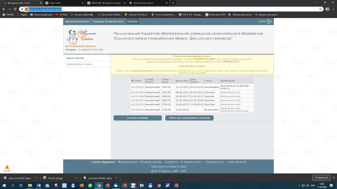Click the 'Не зачислен' status cell
Image resolution: width=337 pixels, height=189 pixels.
(211, 110)
